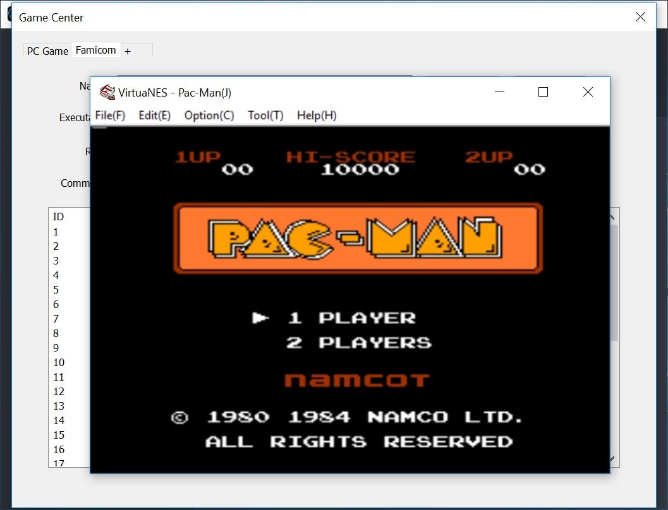Minimize the VirtuaNES window
This screenshot has height=510, width=668.
499,92
